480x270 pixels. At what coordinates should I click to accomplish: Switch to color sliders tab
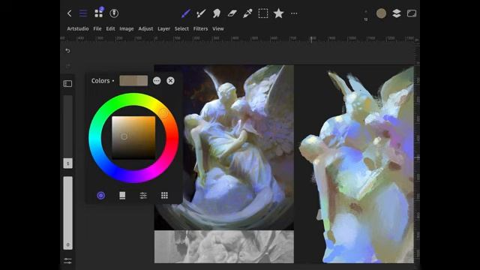pos(143,195)
